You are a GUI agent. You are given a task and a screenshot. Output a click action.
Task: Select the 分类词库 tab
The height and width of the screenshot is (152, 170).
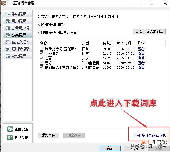tap(18, 35)
